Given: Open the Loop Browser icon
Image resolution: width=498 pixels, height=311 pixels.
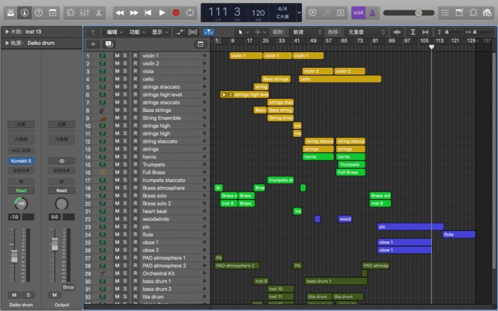Looking at the screenshot, I should point(473,12).
